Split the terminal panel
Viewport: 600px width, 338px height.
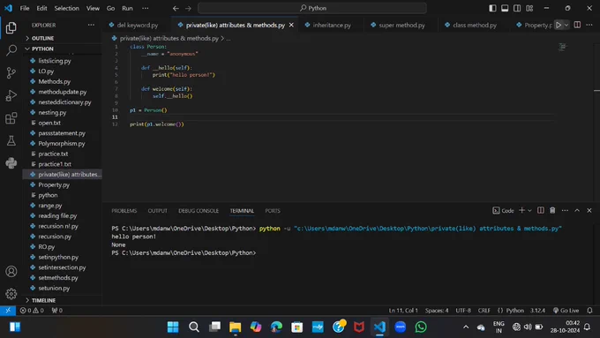click(540, 210)
